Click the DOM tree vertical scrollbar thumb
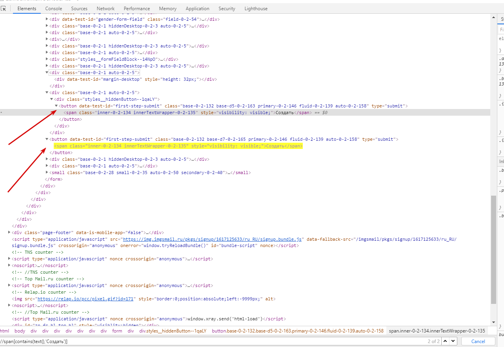Screen dimensions: 504x347 (x=493, y=249)
